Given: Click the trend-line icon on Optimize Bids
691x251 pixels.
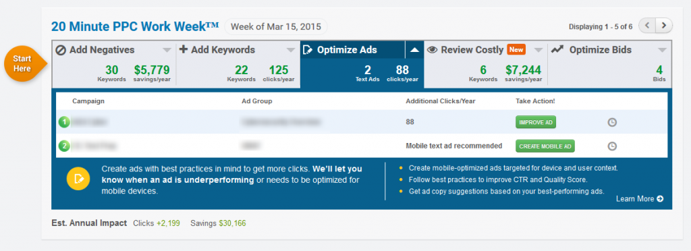Looking at the screenshot, I should (x=557, y=49).
